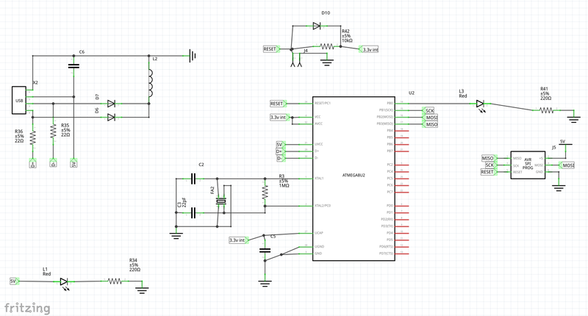Select the R34 220Ω resistor symbol
Screen dimensions: 588x316
tap(115, 281)
